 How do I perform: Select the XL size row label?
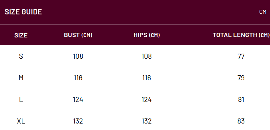(21, 121)
